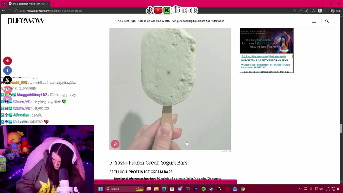Open TREMFYA Full Prescribing Information link
This screenshot has width=343, height=193.
click(254, 57)
